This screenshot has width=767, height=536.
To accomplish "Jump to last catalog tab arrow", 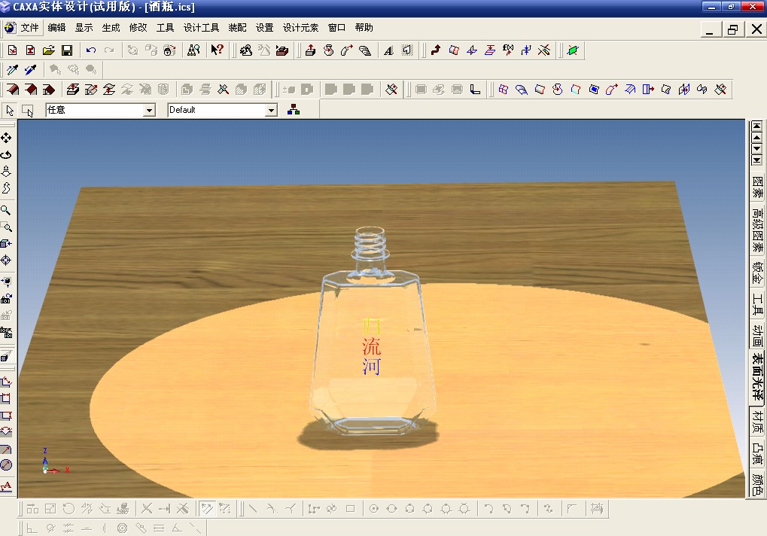I will 756,160.
